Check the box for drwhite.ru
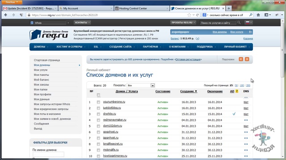286x160 pixels. (x=98, y=114)
